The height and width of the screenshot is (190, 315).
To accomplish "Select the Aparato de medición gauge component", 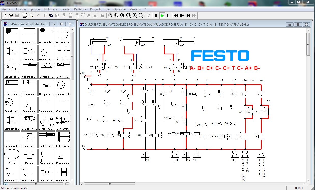I will [x=47, y=53].
